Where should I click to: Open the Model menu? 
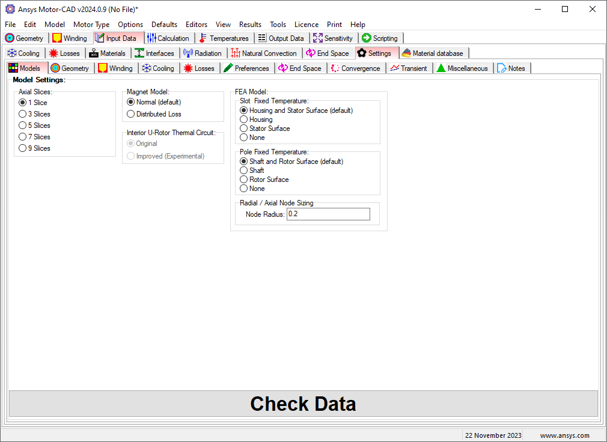click(x=55, y=25)
